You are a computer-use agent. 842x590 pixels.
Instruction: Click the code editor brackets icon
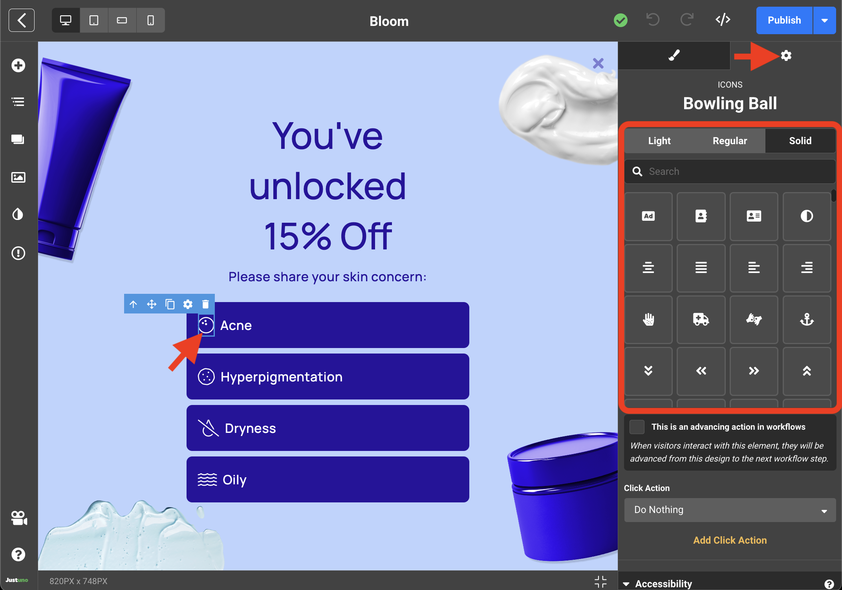tap(723, 20)
